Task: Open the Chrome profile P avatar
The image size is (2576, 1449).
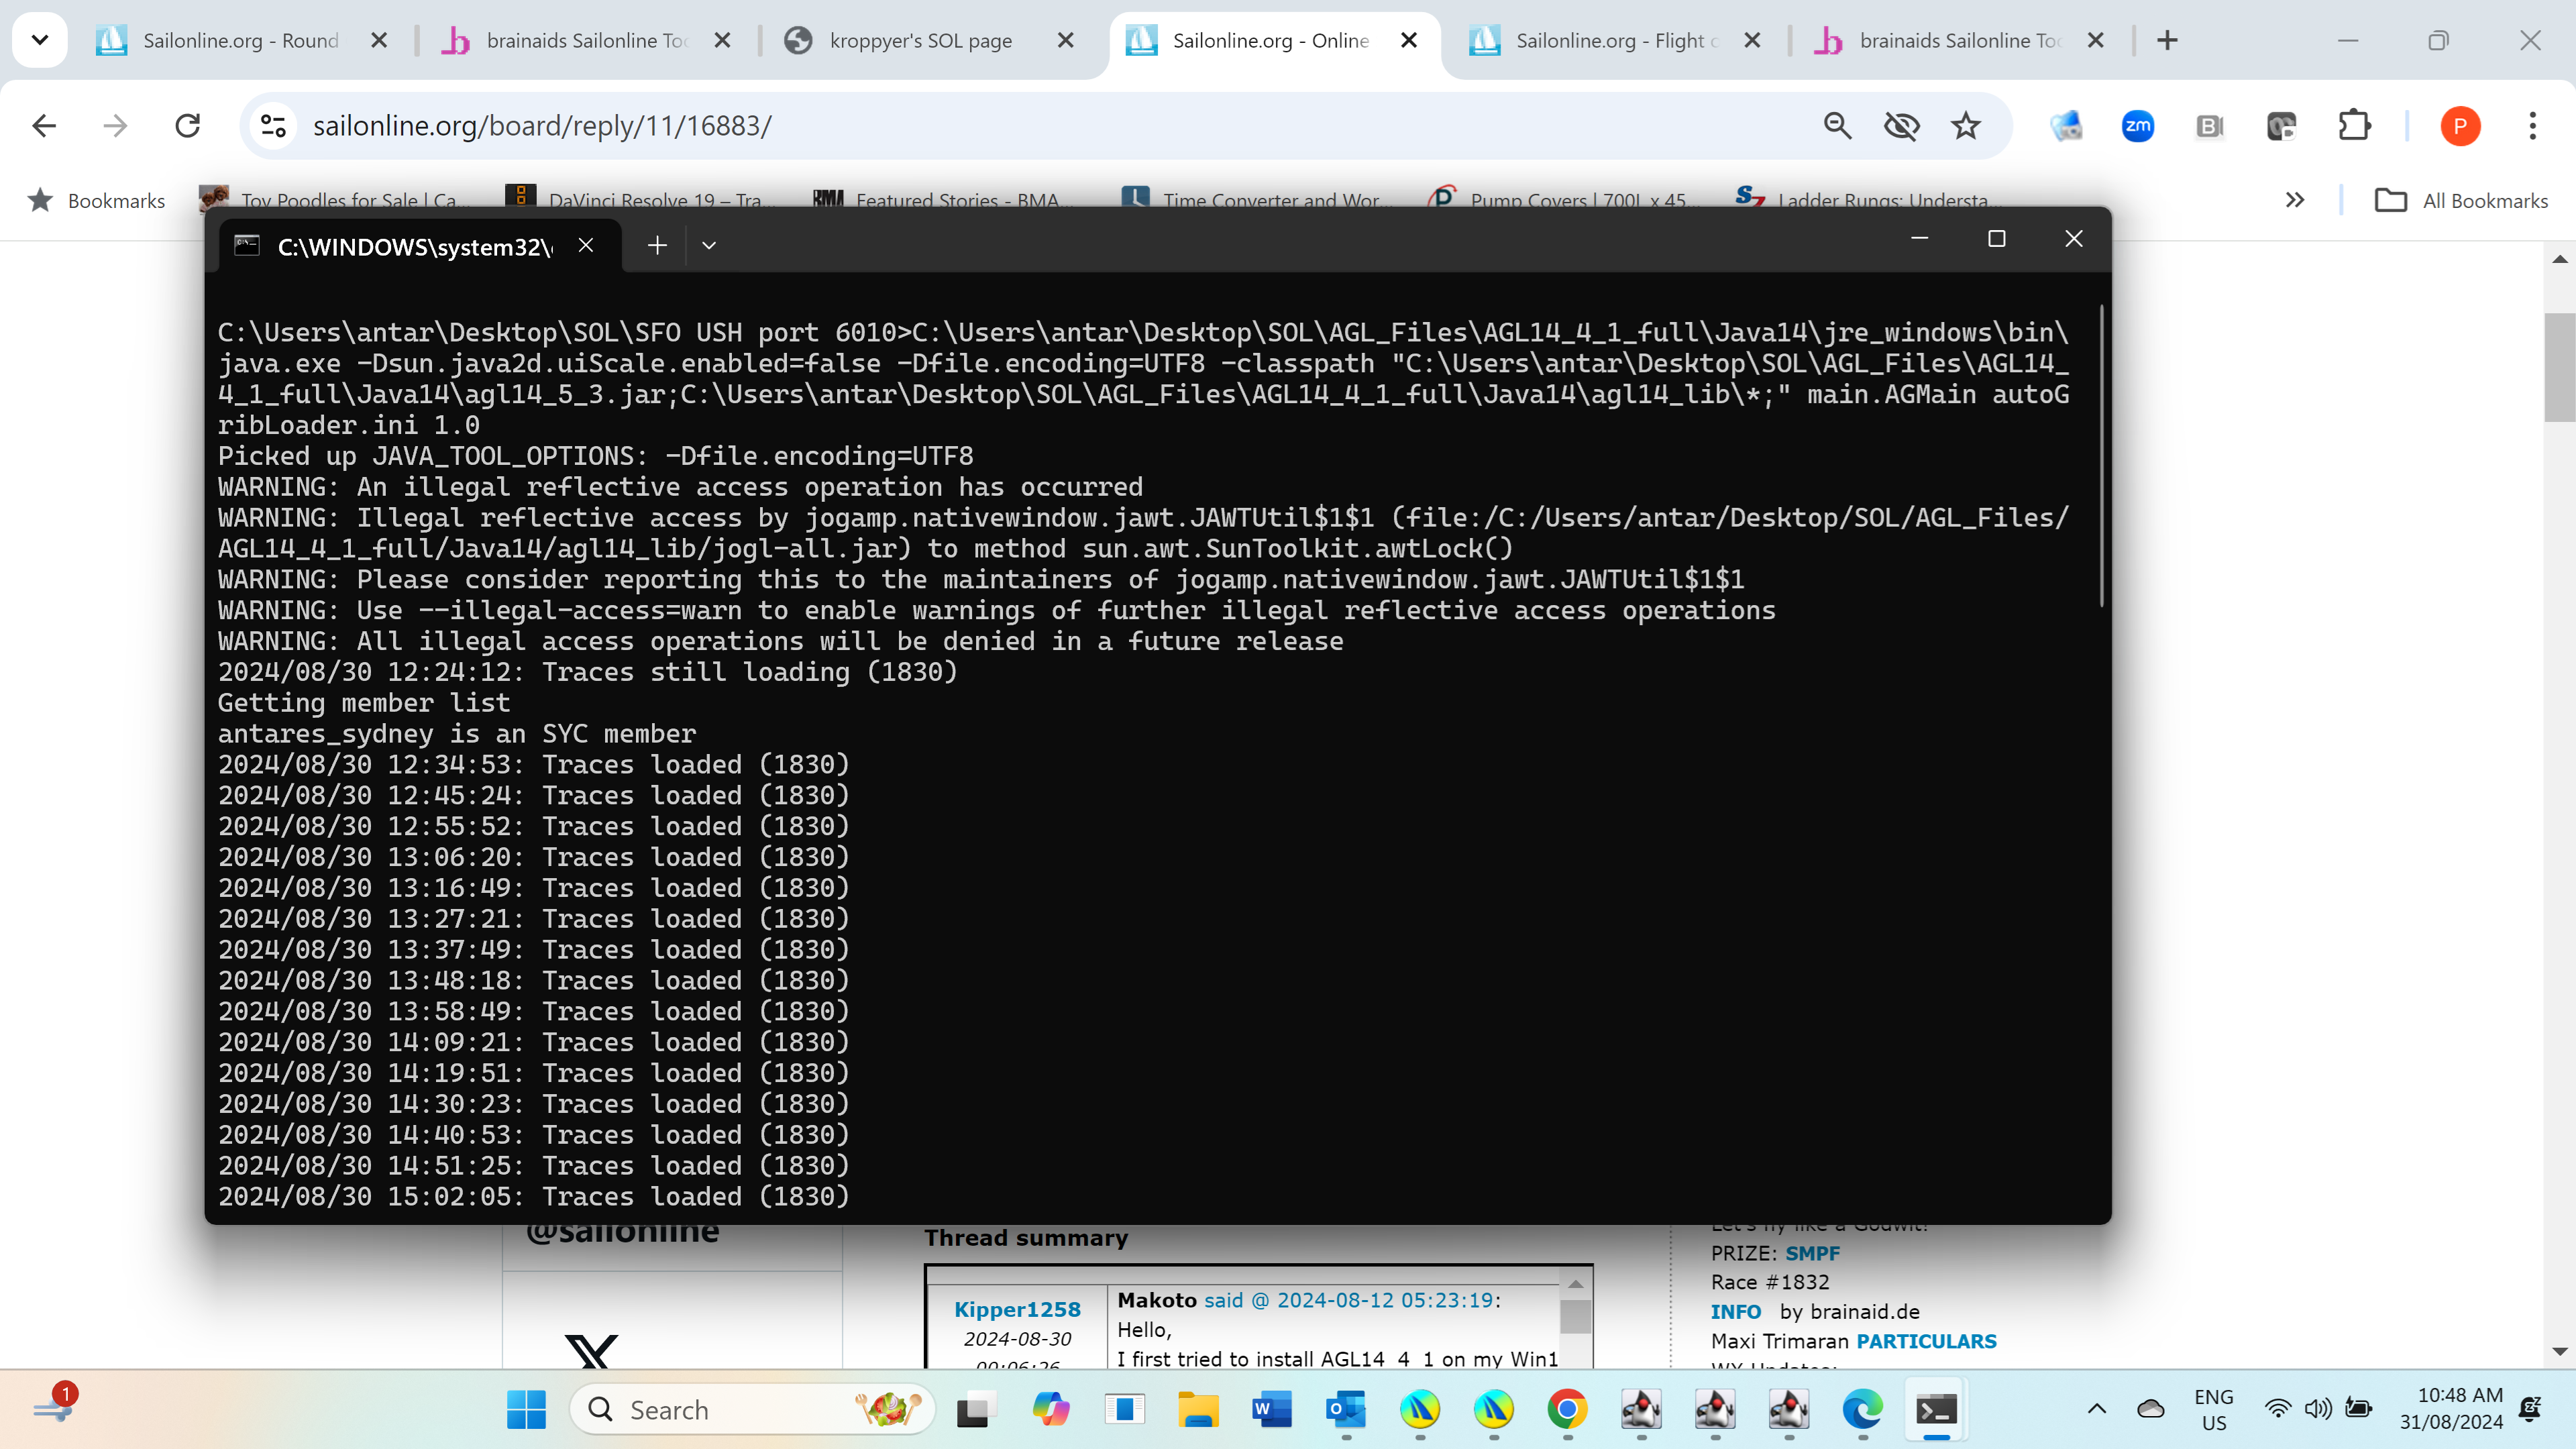Action: (2460, 126)
